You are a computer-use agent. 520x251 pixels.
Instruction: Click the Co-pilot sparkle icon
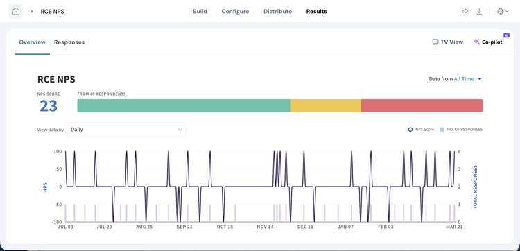pyautogui.click(x=476, y=42)
